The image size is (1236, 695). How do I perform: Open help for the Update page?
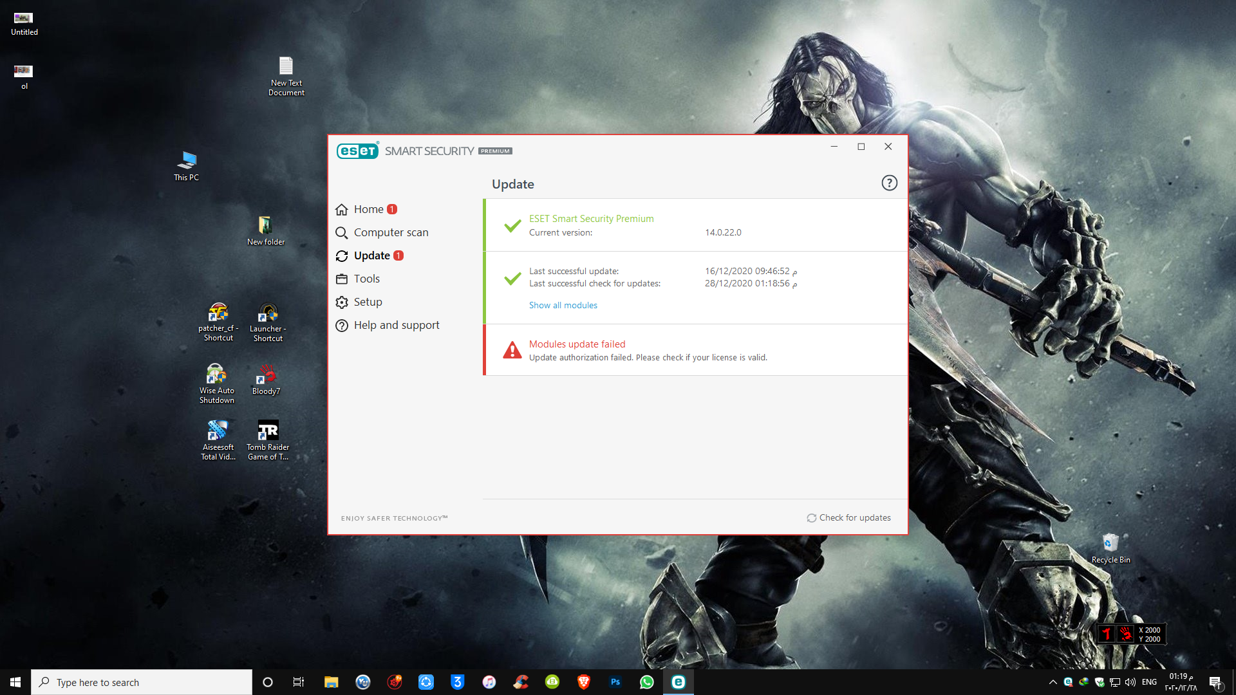tap(889, 183)
